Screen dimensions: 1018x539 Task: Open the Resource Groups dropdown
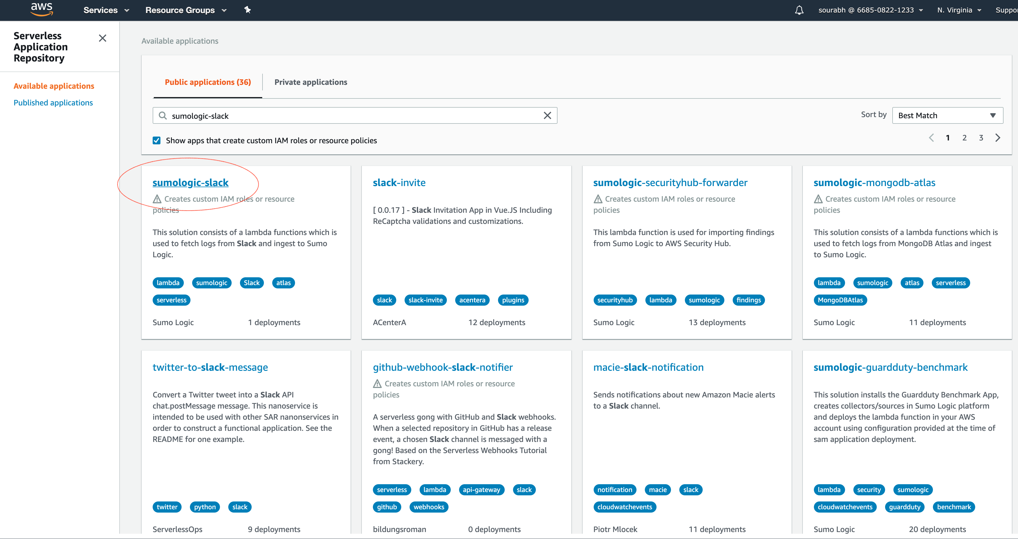pos(186,10)
